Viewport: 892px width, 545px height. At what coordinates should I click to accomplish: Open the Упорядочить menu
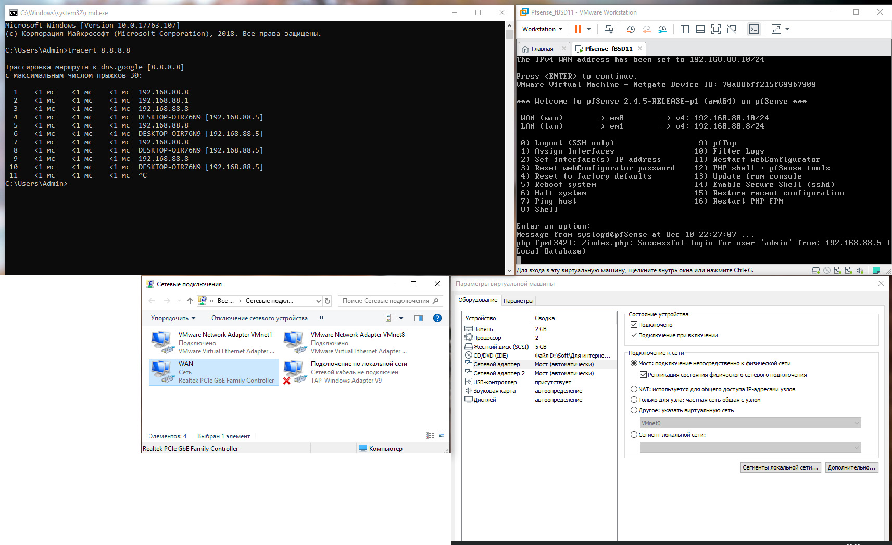point(173,318)
